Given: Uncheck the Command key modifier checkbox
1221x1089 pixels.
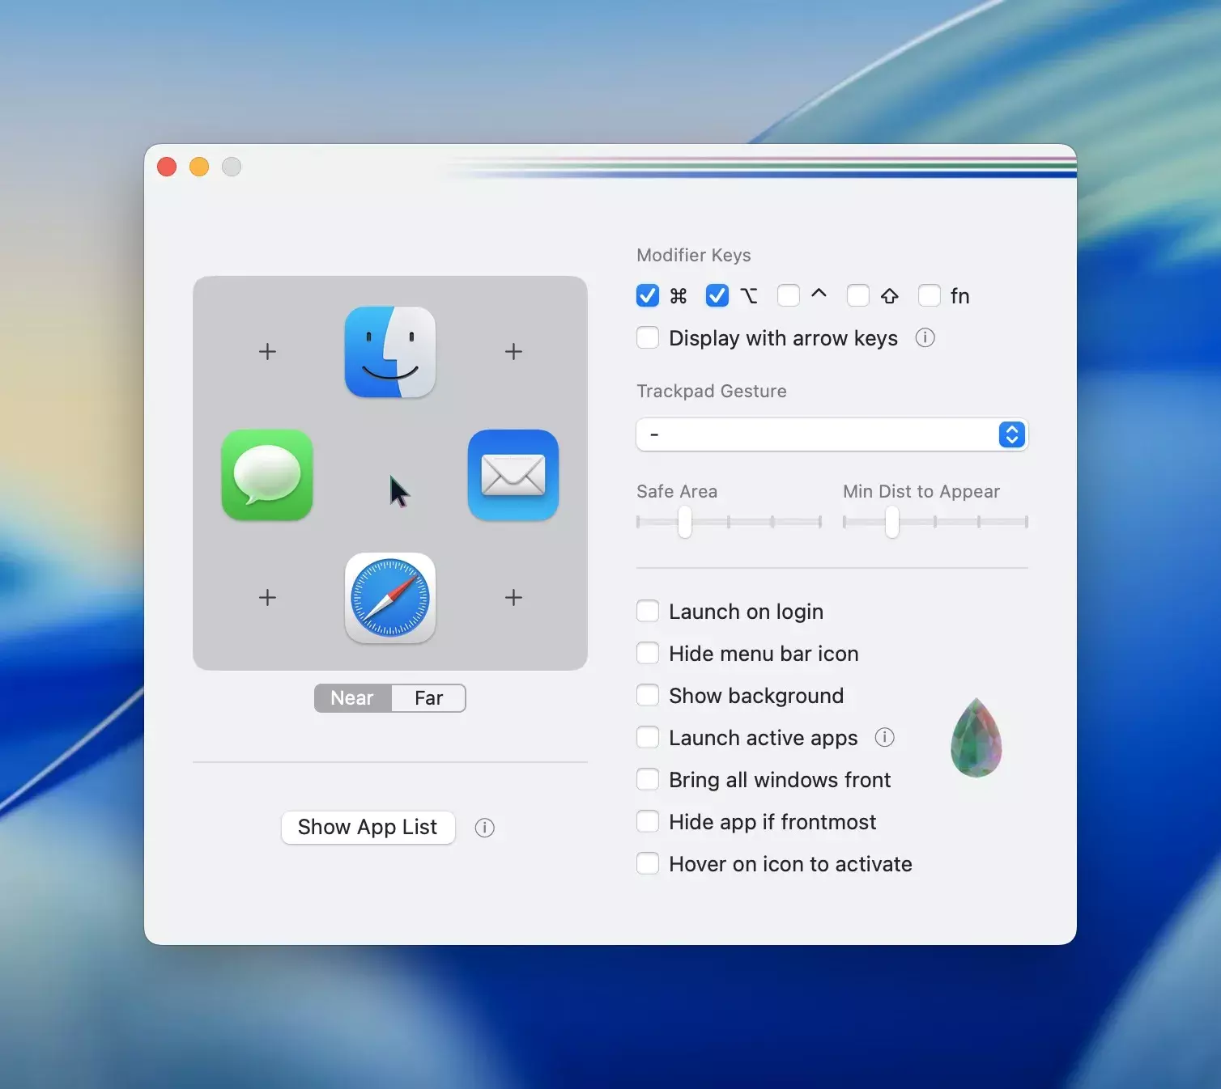Looking at the screenshot, I should 648,296.
